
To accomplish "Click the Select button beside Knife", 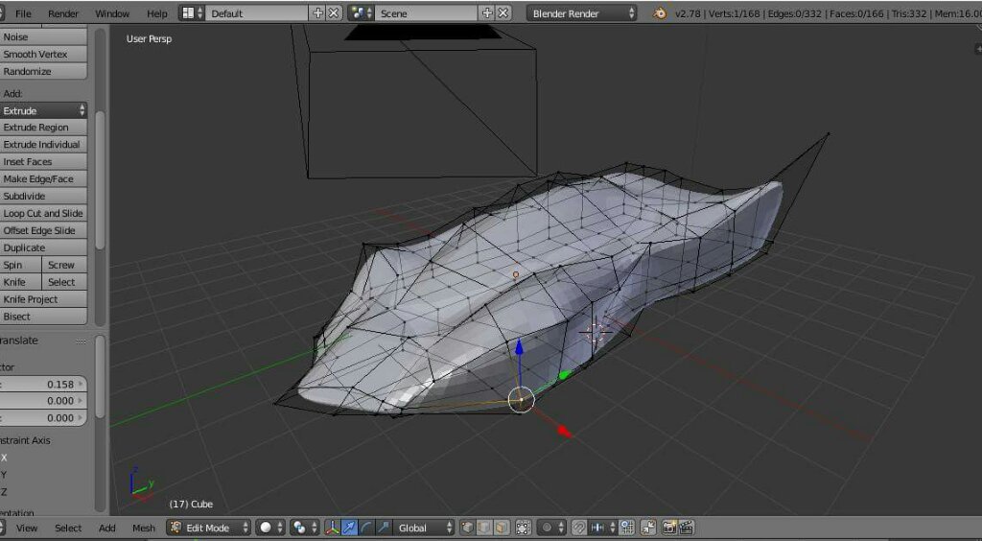I will (64, 282).
